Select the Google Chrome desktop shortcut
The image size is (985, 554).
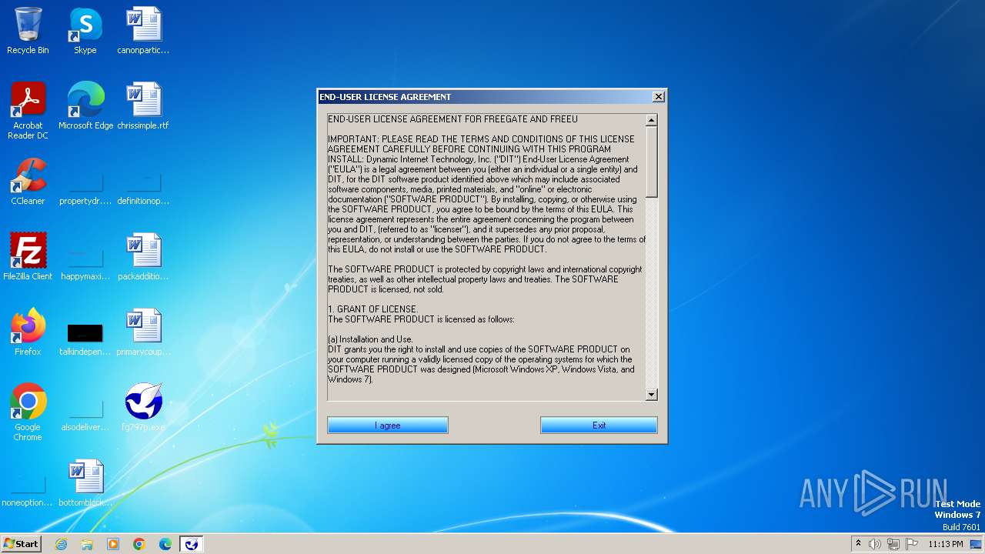point(28,412)
